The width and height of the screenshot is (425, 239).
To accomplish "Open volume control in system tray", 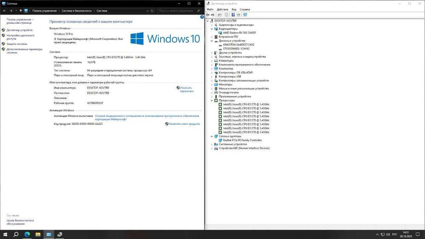I will pyautogui.click(x=388, y=234).
